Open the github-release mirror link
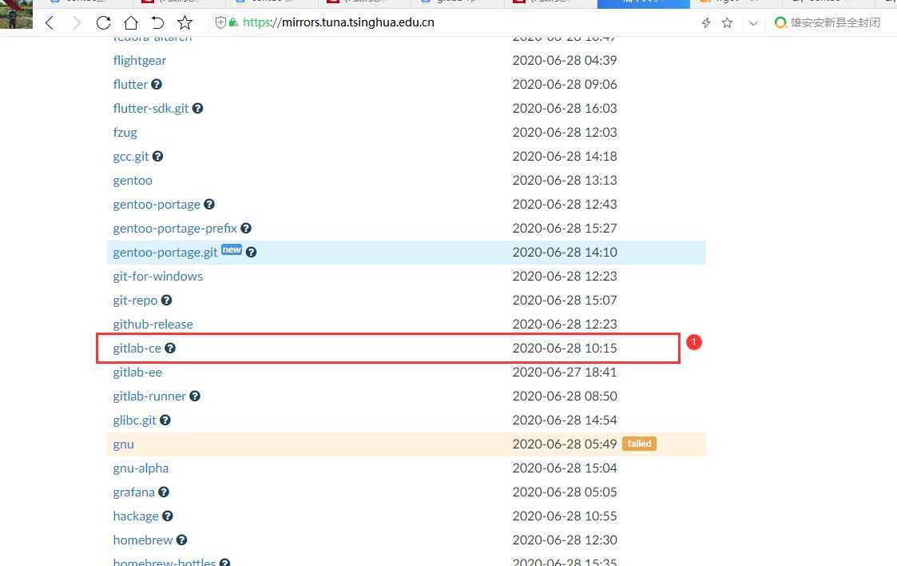This screenshot has width=897, height=566. pos(153,325)
